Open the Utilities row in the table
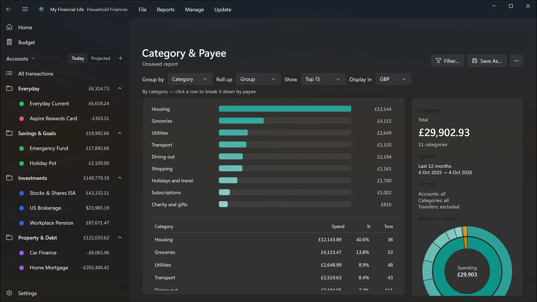This screenshot has width=537, height=302. tap(274, 265)
